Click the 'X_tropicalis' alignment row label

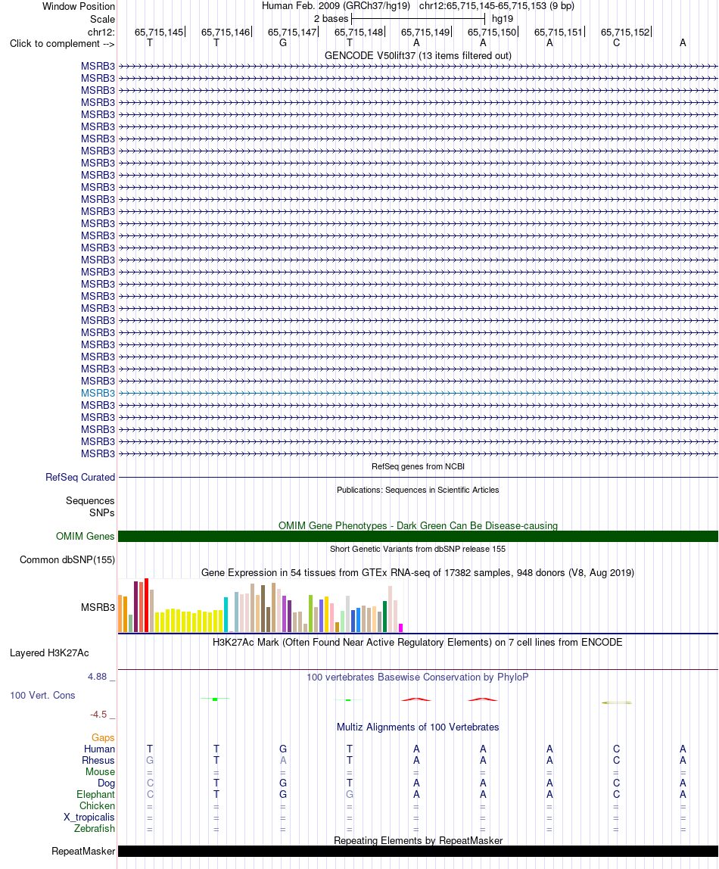(89, 817)
